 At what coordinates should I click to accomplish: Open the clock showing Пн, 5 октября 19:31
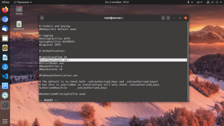117,2
